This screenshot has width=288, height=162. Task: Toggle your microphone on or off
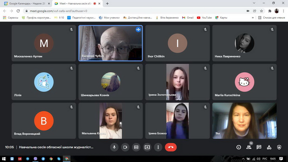pyautogui.click(x=114, y=147)
